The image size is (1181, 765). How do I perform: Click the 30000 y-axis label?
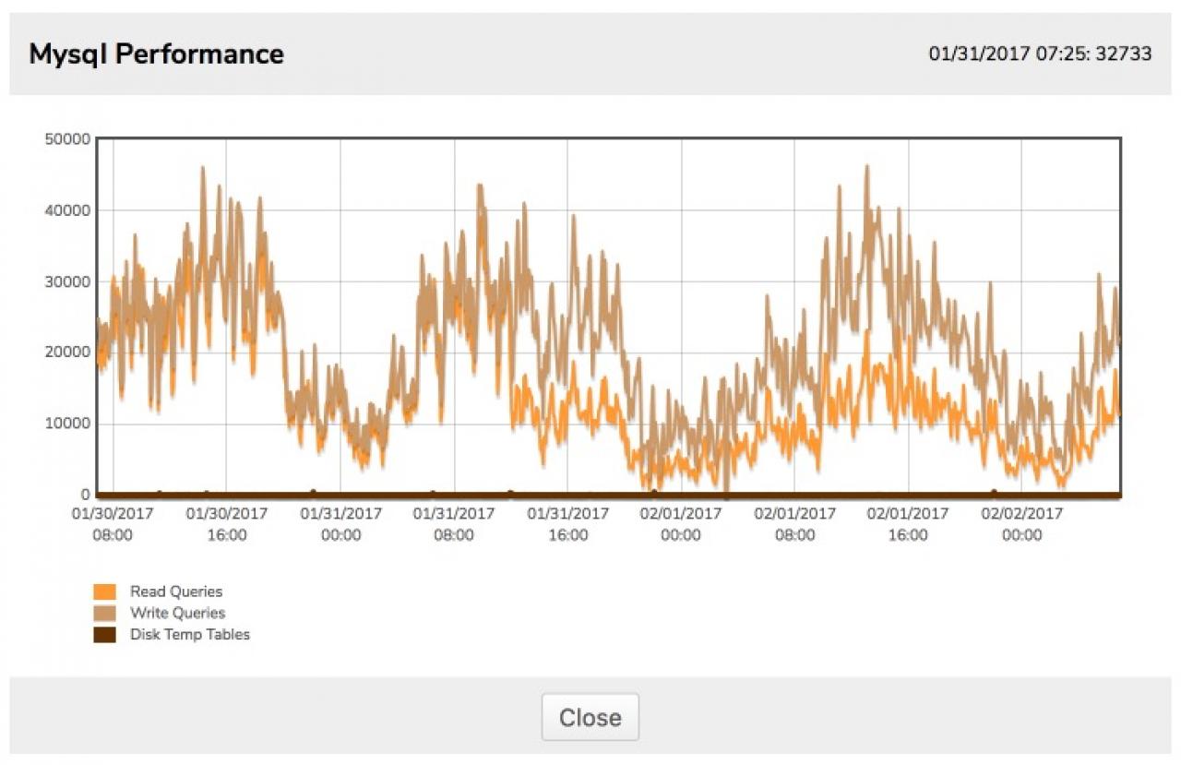click(x=67, y=281)
